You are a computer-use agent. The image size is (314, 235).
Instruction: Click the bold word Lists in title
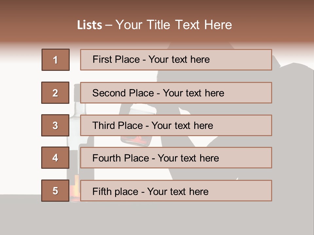[90, 25]
